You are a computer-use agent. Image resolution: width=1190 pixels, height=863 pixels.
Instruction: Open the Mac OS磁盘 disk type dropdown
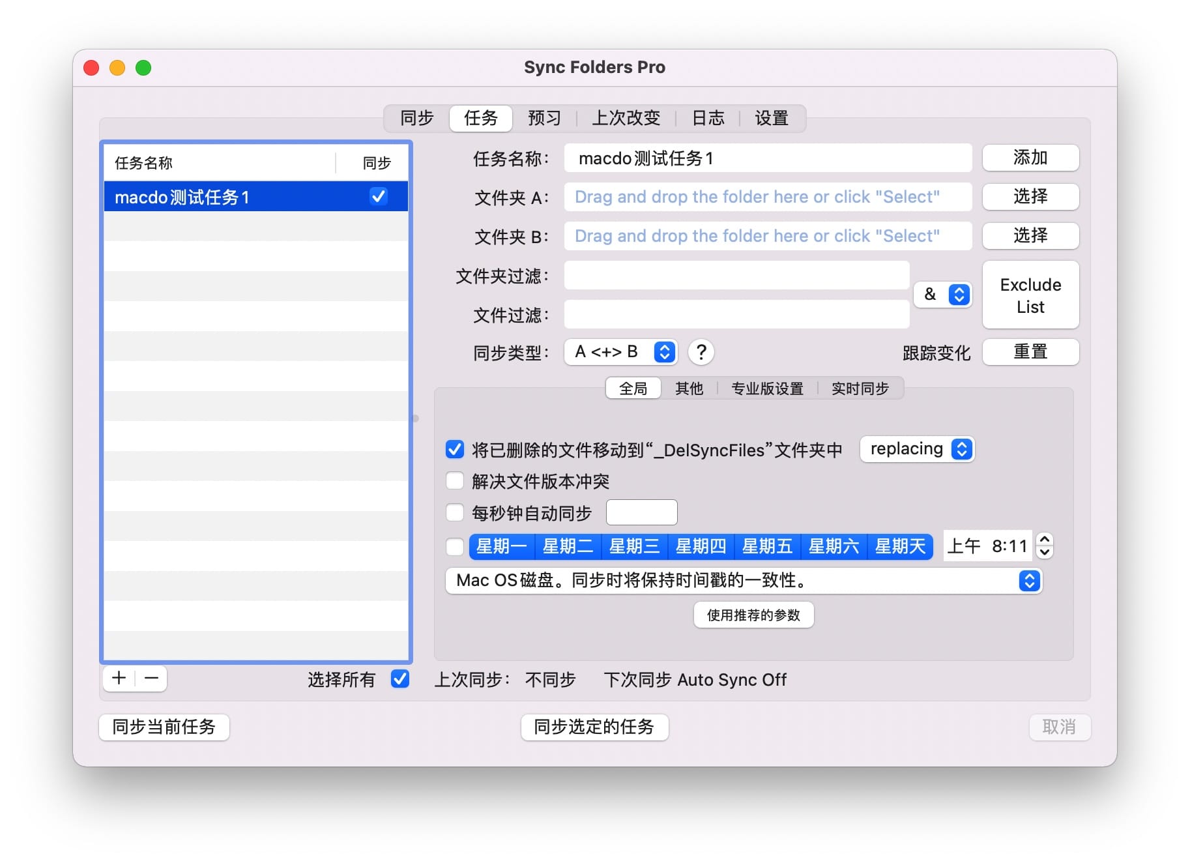744,581
